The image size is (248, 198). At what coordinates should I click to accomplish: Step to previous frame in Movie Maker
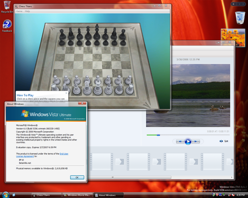pos(180,141)
